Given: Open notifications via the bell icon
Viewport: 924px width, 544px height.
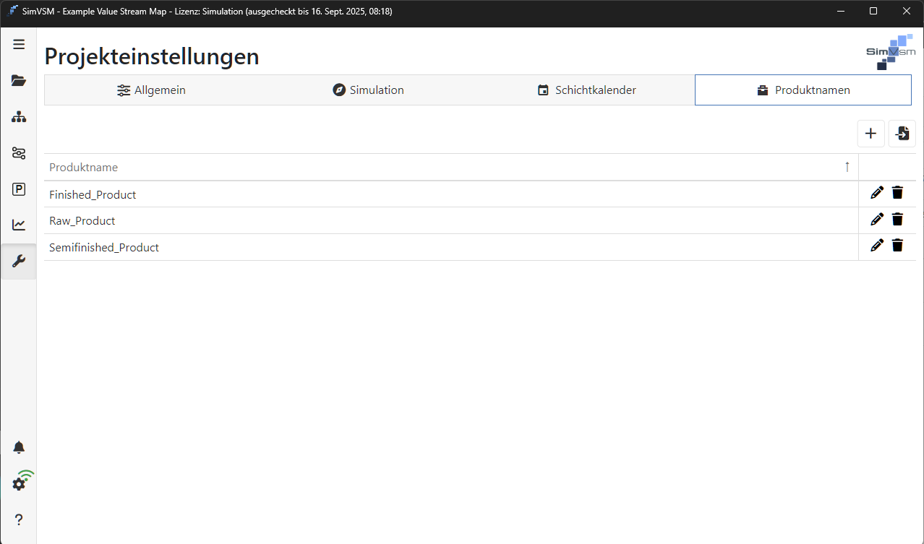Looking at the screenshot, I should 19,446.
